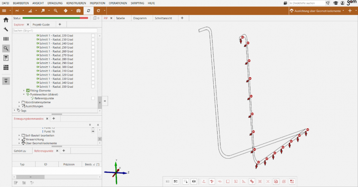Toggle eye visibility for Punkt 16
This screenshot has height=187, width=358.
pyautogui.click(x=93, y=131)
